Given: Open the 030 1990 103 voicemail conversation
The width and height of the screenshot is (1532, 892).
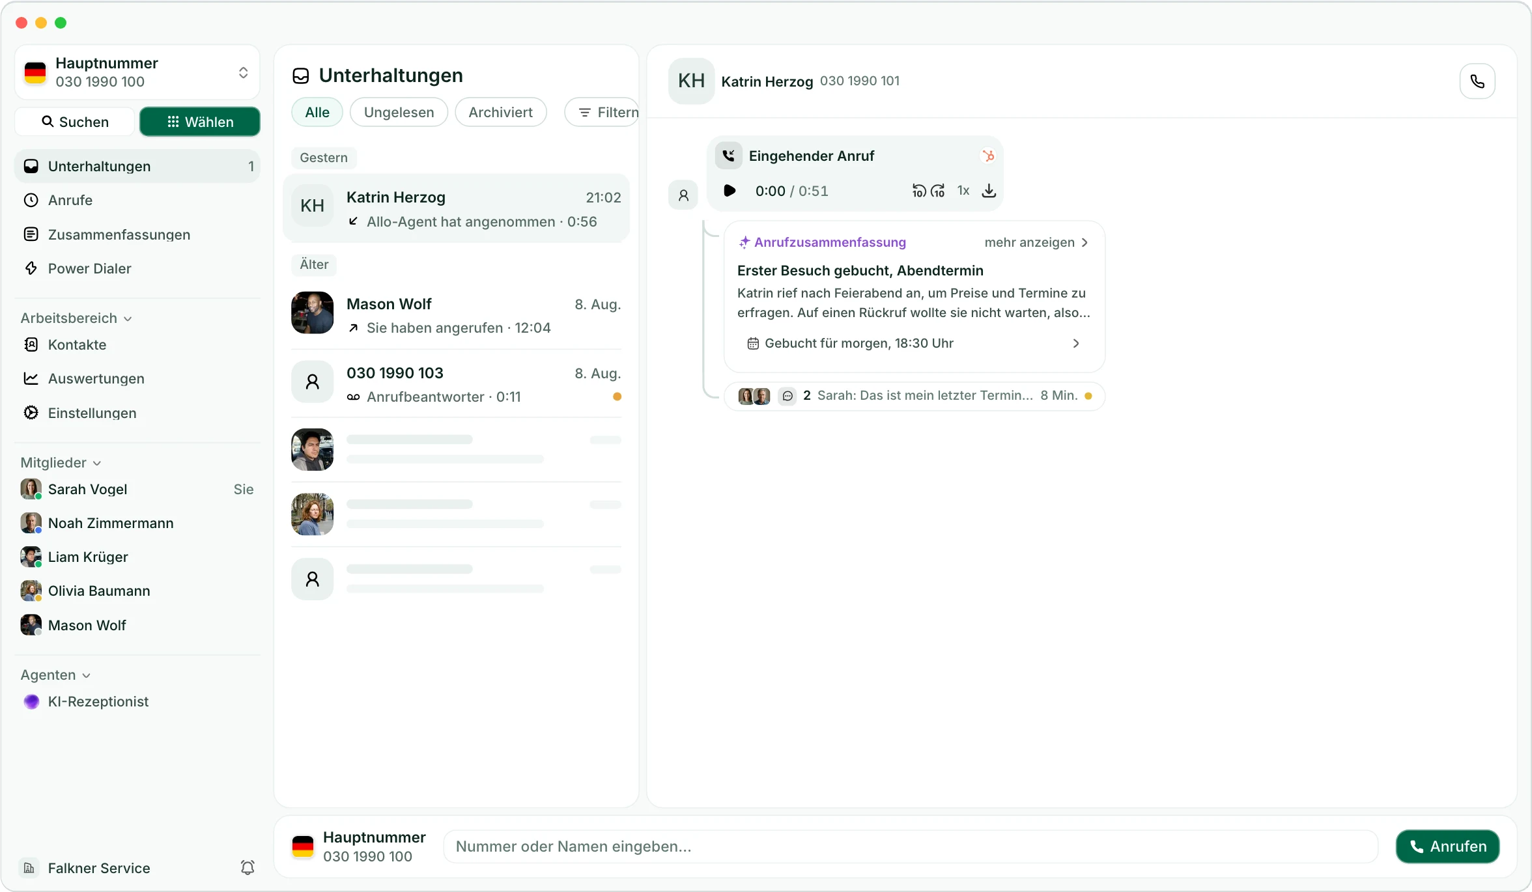Looking at the screenshot, I should click(456, 384).
